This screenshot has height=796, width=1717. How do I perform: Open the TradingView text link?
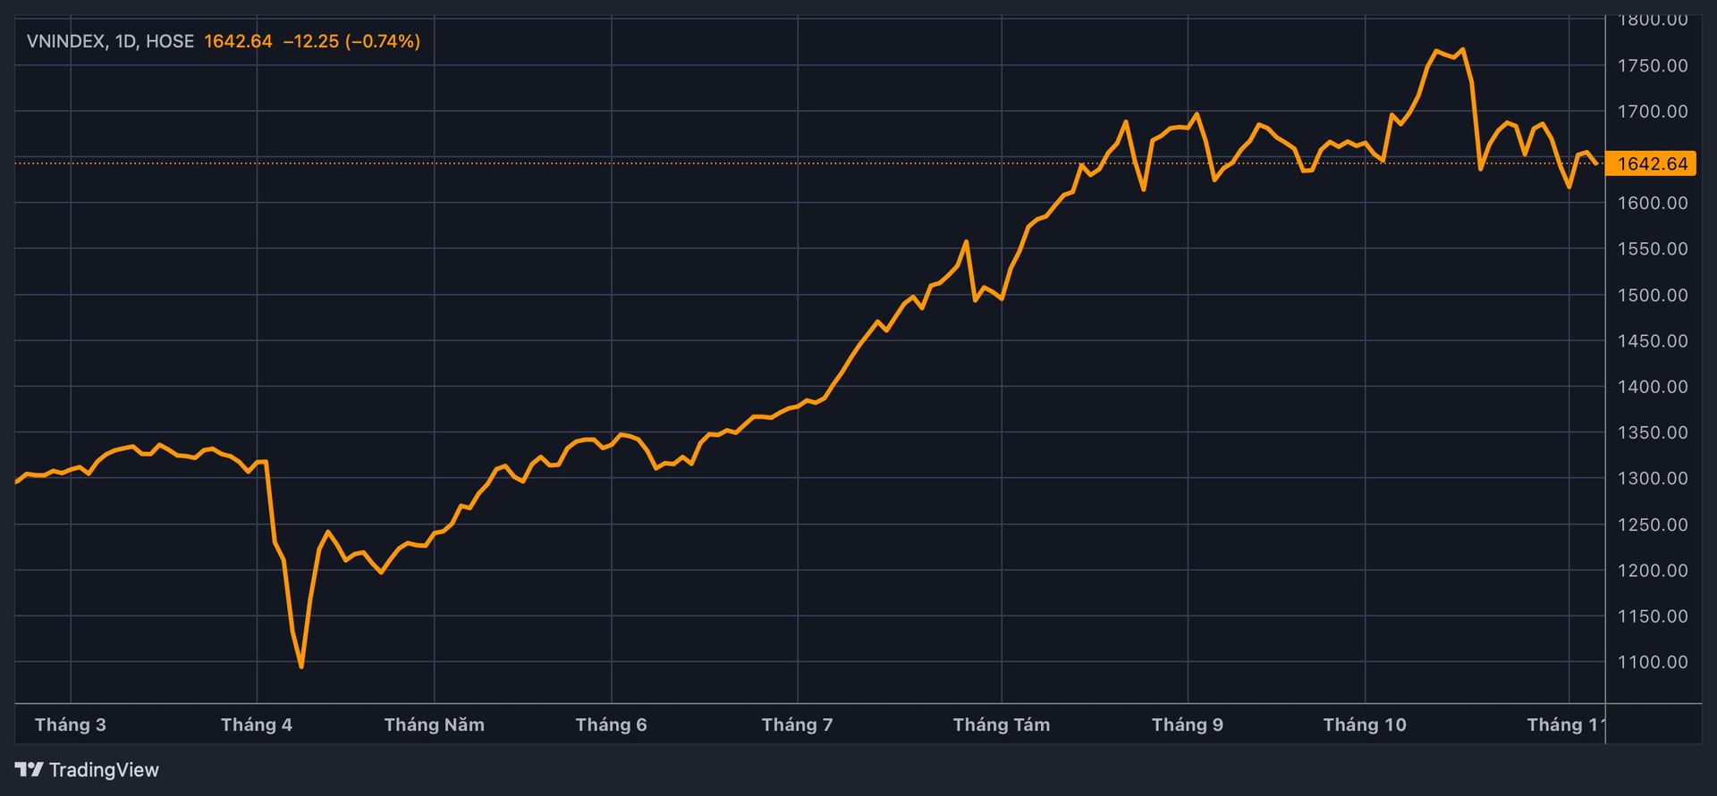pyautogui.click(x=104, y=769)
